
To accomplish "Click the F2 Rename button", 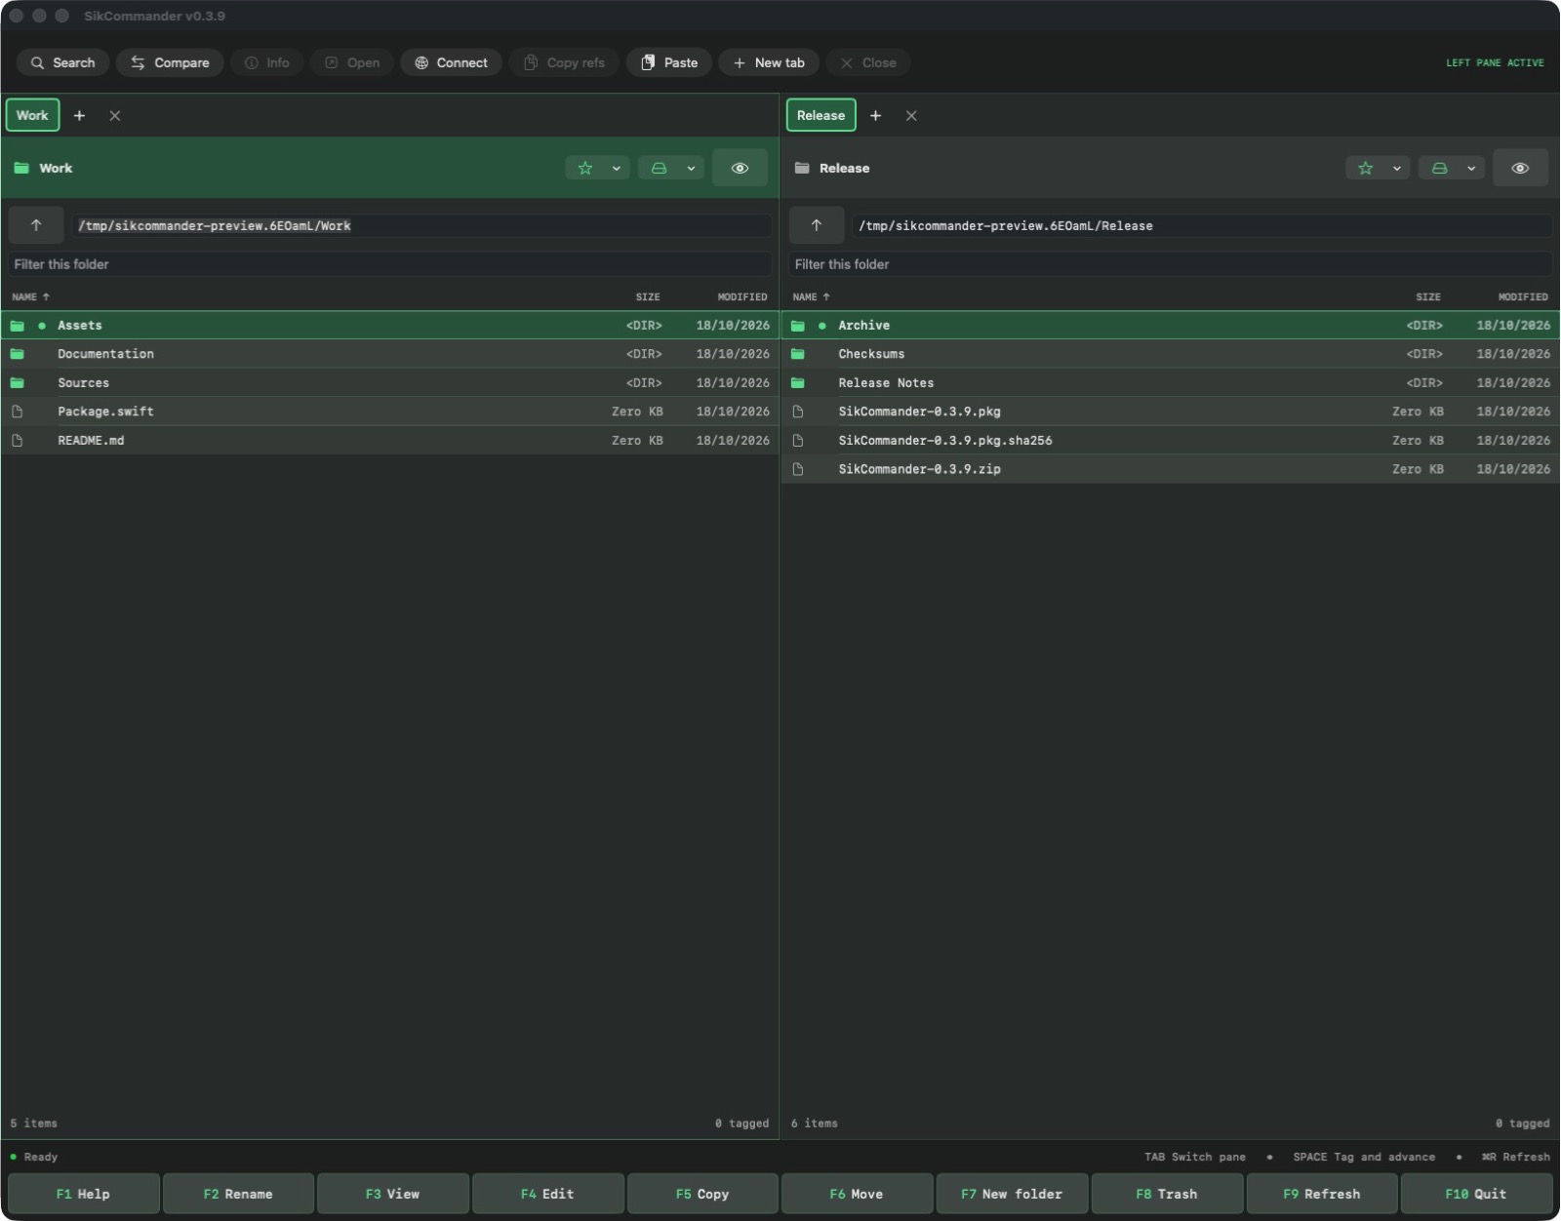I will click(238, 1194).
